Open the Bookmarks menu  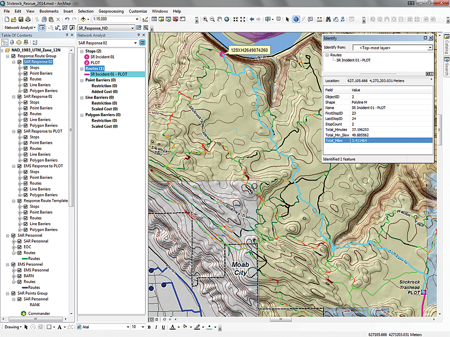pyautogui.click(x=48, y=11)
